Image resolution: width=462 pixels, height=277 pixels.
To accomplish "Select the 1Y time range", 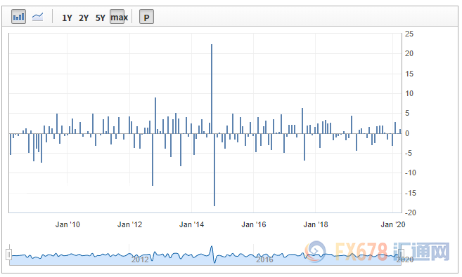I will 67,18.
